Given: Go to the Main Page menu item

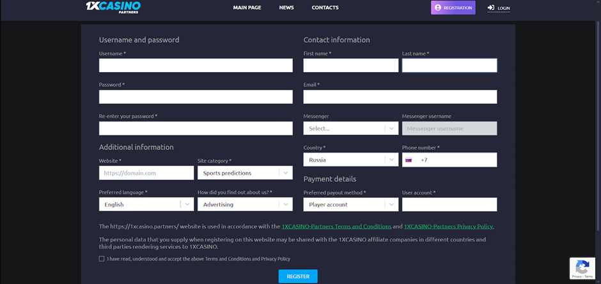Looking at the screenshot, I should (247, 8).
